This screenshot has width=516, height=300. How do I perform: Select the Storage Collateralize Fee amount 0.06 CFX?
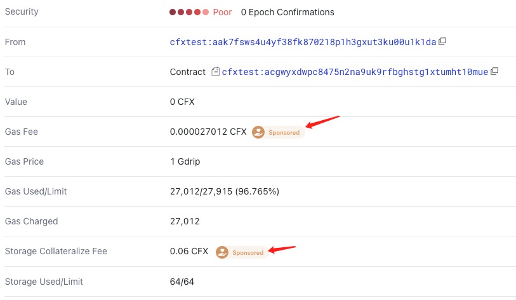pyautogui.click(x=189, y=251)
